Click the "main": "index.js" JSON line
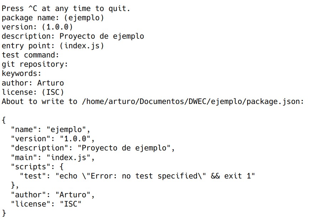312x220 pixels. tap(53, 157)
